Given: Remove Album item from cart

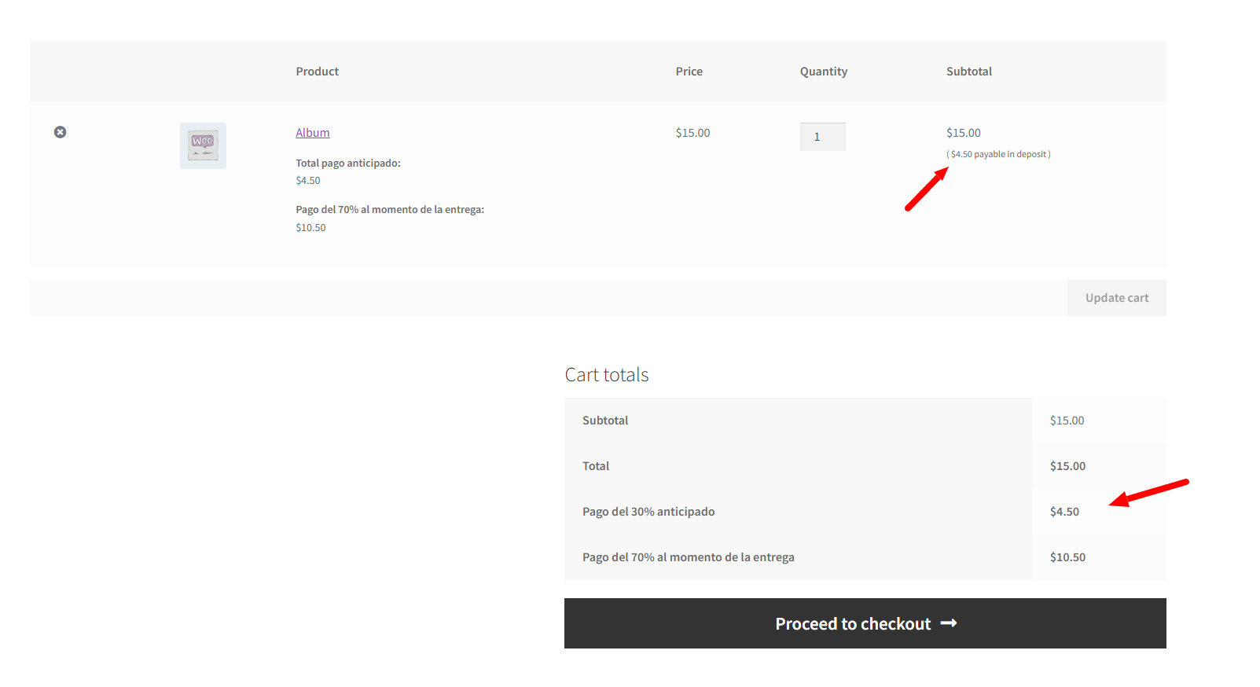Looking at the screenshot, I should 60,132.
